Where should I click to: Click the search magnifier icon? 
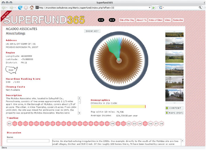pos(200,8)
